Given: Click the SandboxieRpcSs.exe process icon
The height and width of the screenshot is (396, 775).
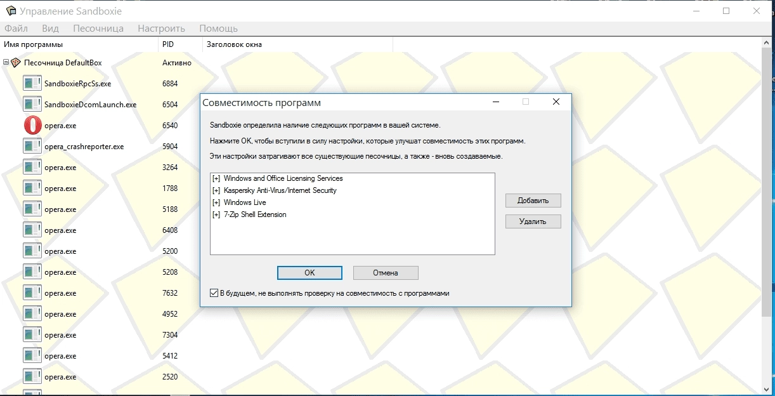Looking at the screenshot, I should click(x=32, y=83).
